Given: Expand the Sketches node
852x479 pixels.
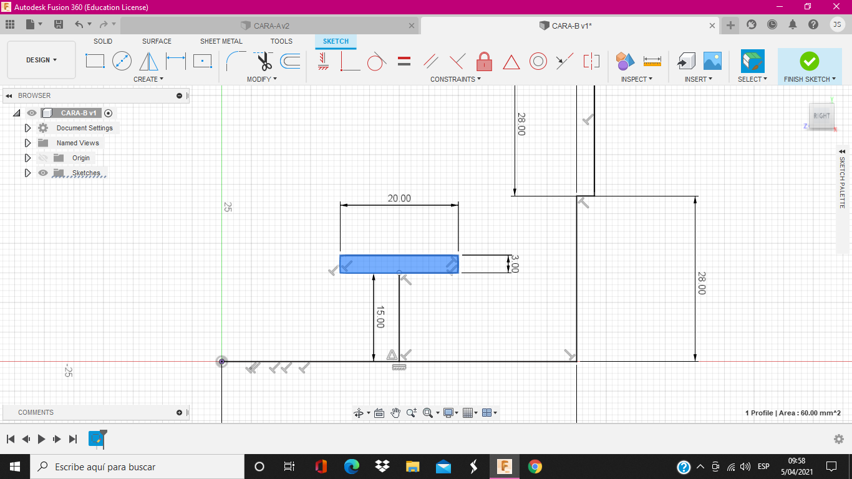Looking at the screenshot, I should [27, 173].
